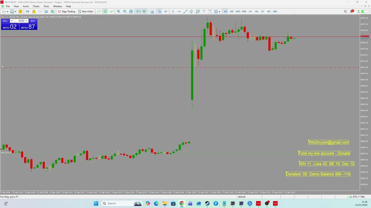Take a chart screenshot with camera icon
This screenshot has width=371, height=208.
(152, 12)
